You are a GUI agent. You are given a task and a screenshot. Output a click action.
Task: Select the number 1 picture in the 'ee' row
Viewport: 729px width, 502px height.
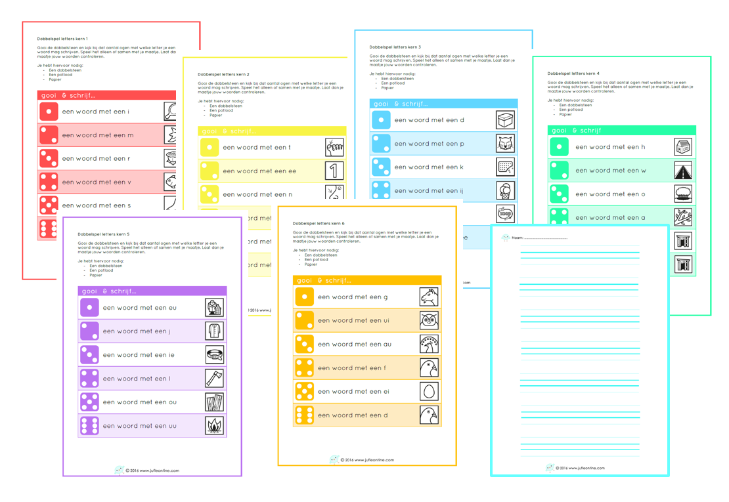[334, 171]
